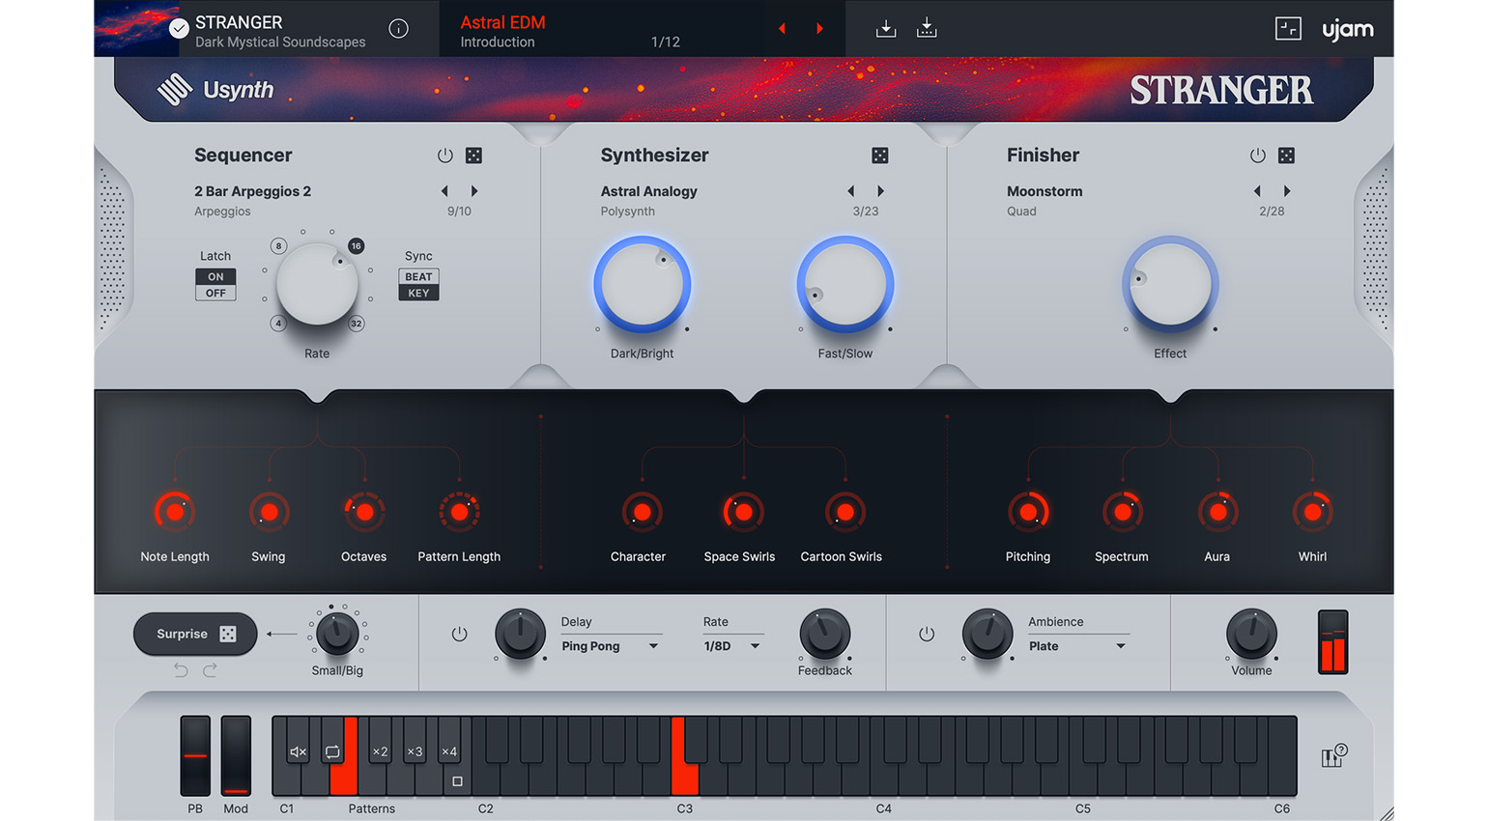Image resolution: width=1488 pixels, height=821 pixels.
Task: Click the resize window icon near ujam logo
Action: point(1287,29)
